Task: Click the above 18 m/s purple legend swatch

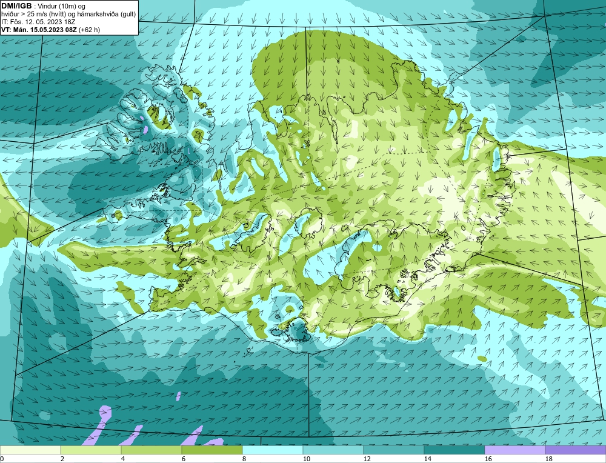Action: [576, 450]
